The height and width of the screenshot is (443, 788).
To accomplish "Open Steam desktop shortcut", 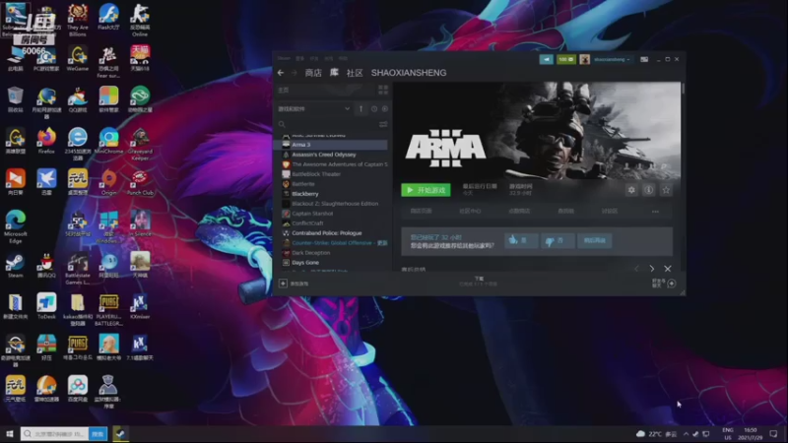I will click(x=15, y=265).
